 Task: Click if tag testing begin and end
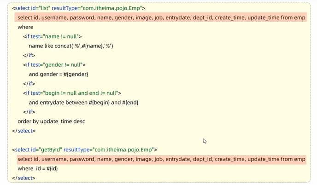pos(72,93)
